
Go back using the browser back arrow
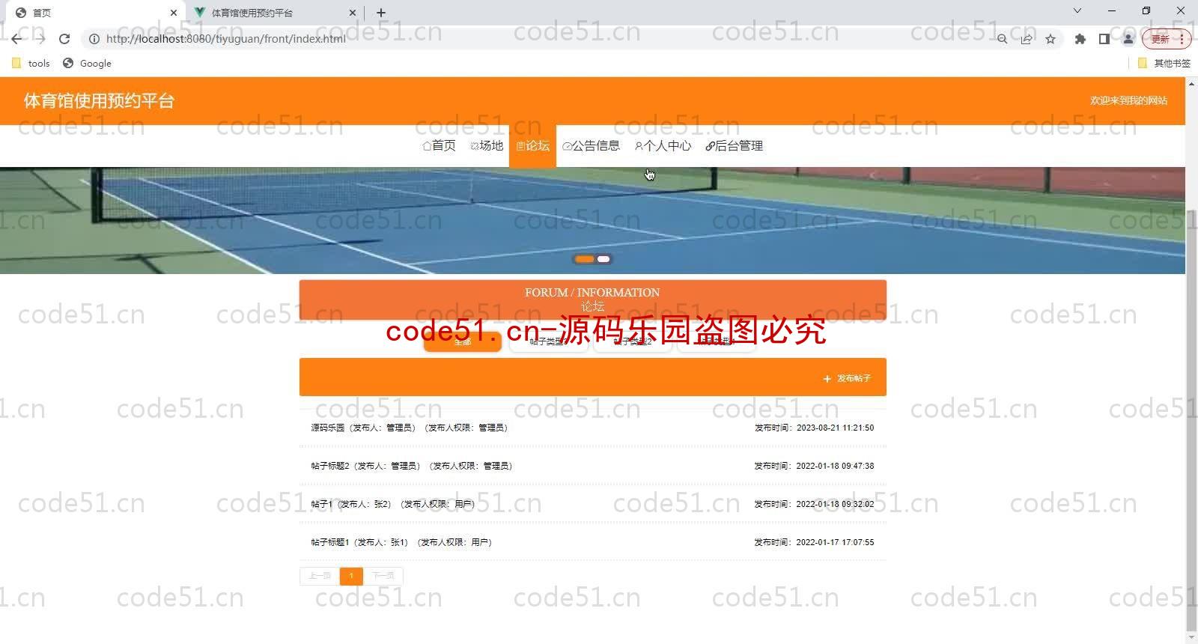pos(16,39)
